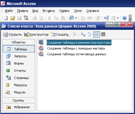Click the Cut scissors icon
This screenshot has height=114, width=135.
[x=49, y=18]
